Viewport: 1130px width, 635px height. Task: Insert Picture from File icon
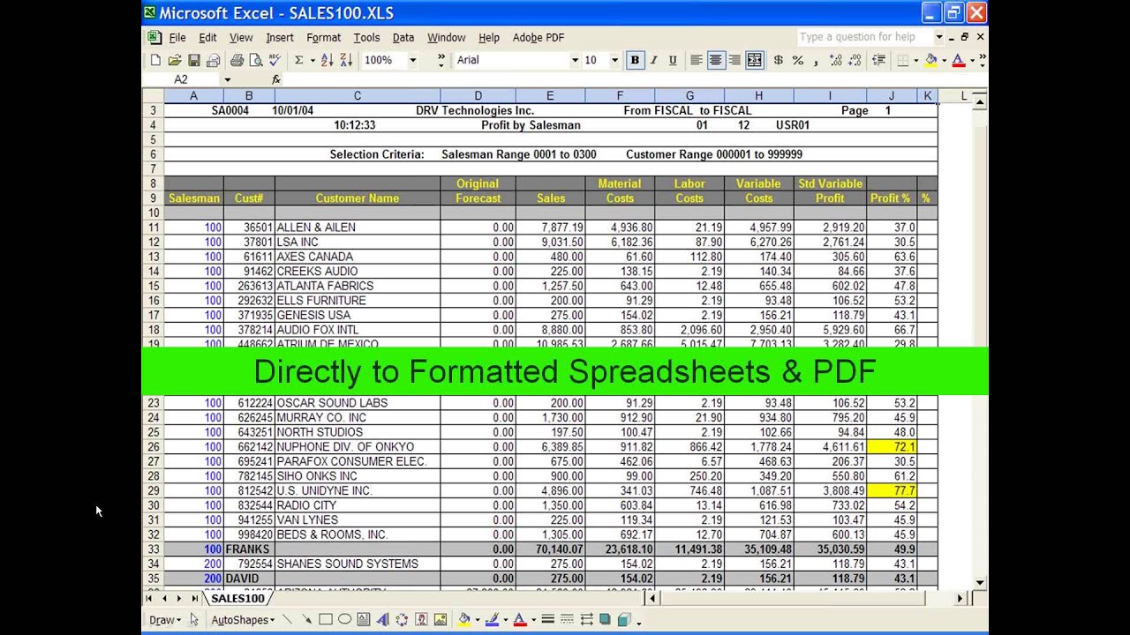tap(441, 620)
